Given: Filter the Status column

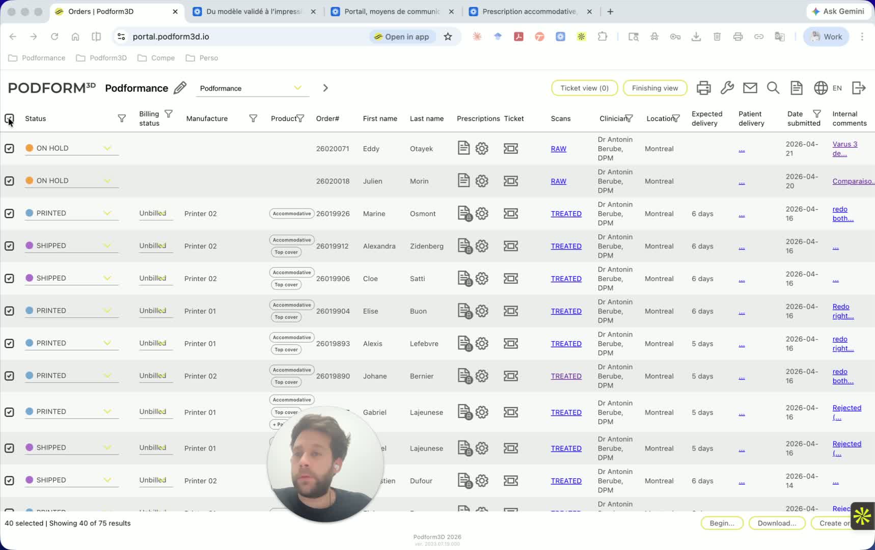Looking at the screenshot, I should 122,119.
